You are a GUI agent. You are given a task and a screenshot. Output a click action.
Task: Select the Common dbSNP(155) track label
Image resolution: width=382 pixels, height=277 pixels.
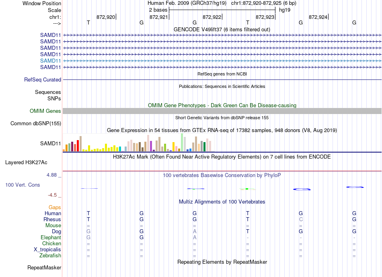pos(35,123)
